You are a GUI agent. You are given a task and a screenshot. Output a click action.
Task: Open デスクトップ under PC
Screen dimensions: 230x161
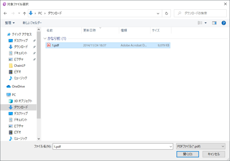[21, 113]
